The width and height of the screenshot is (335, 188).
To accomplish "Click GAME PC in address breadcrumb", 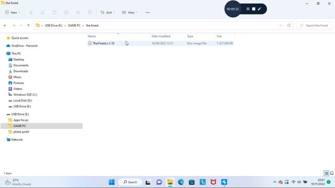I will [x=74, y=26].
